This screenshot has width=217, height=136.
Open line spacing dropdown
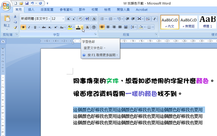tap(133, 27)
